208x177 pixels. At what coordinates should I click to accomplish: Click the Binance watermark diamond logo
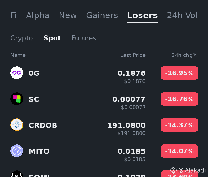click(x=173, y=170)
